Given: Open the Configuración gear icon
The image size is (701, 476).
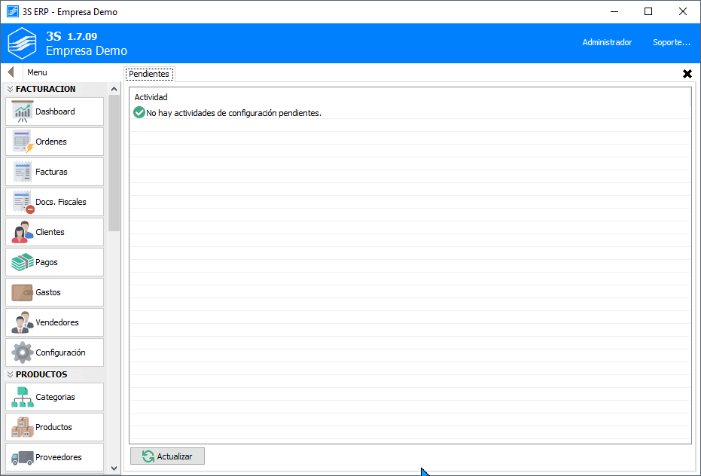Looking at the screenshot, I should pos(23,352).
